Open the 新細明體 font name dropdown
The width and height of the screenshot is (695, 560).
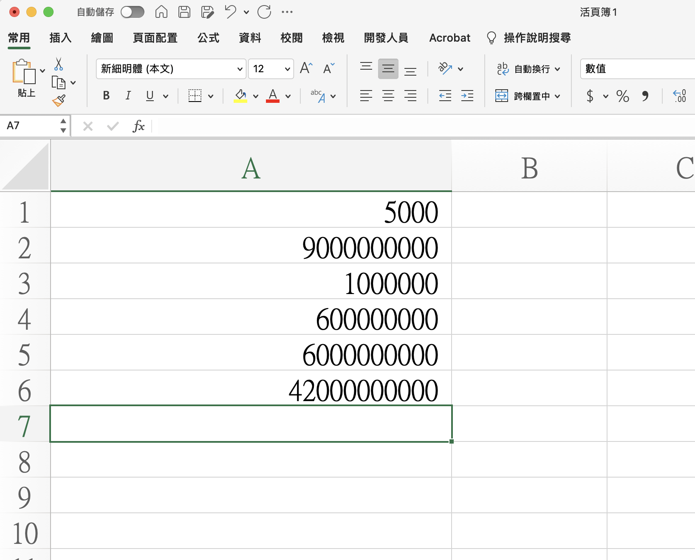coord(240,69)
